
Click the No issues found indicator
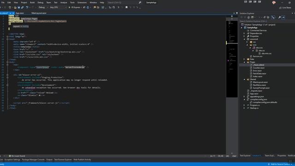point(17,156)
